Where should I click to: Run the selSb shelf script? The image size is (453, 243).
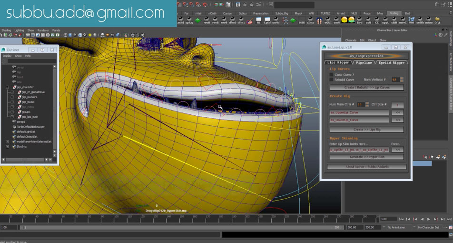pos(420,20)
